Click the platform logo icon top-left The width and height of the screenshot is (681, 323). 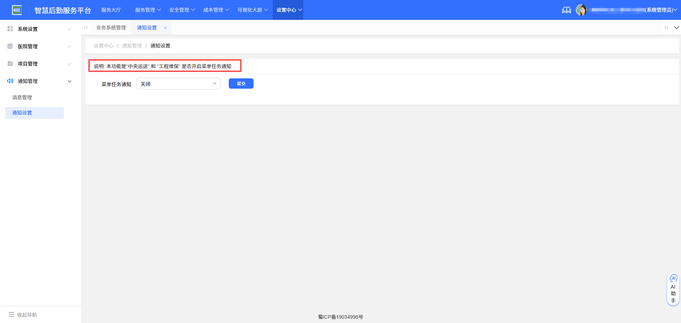tap(17, 10)
